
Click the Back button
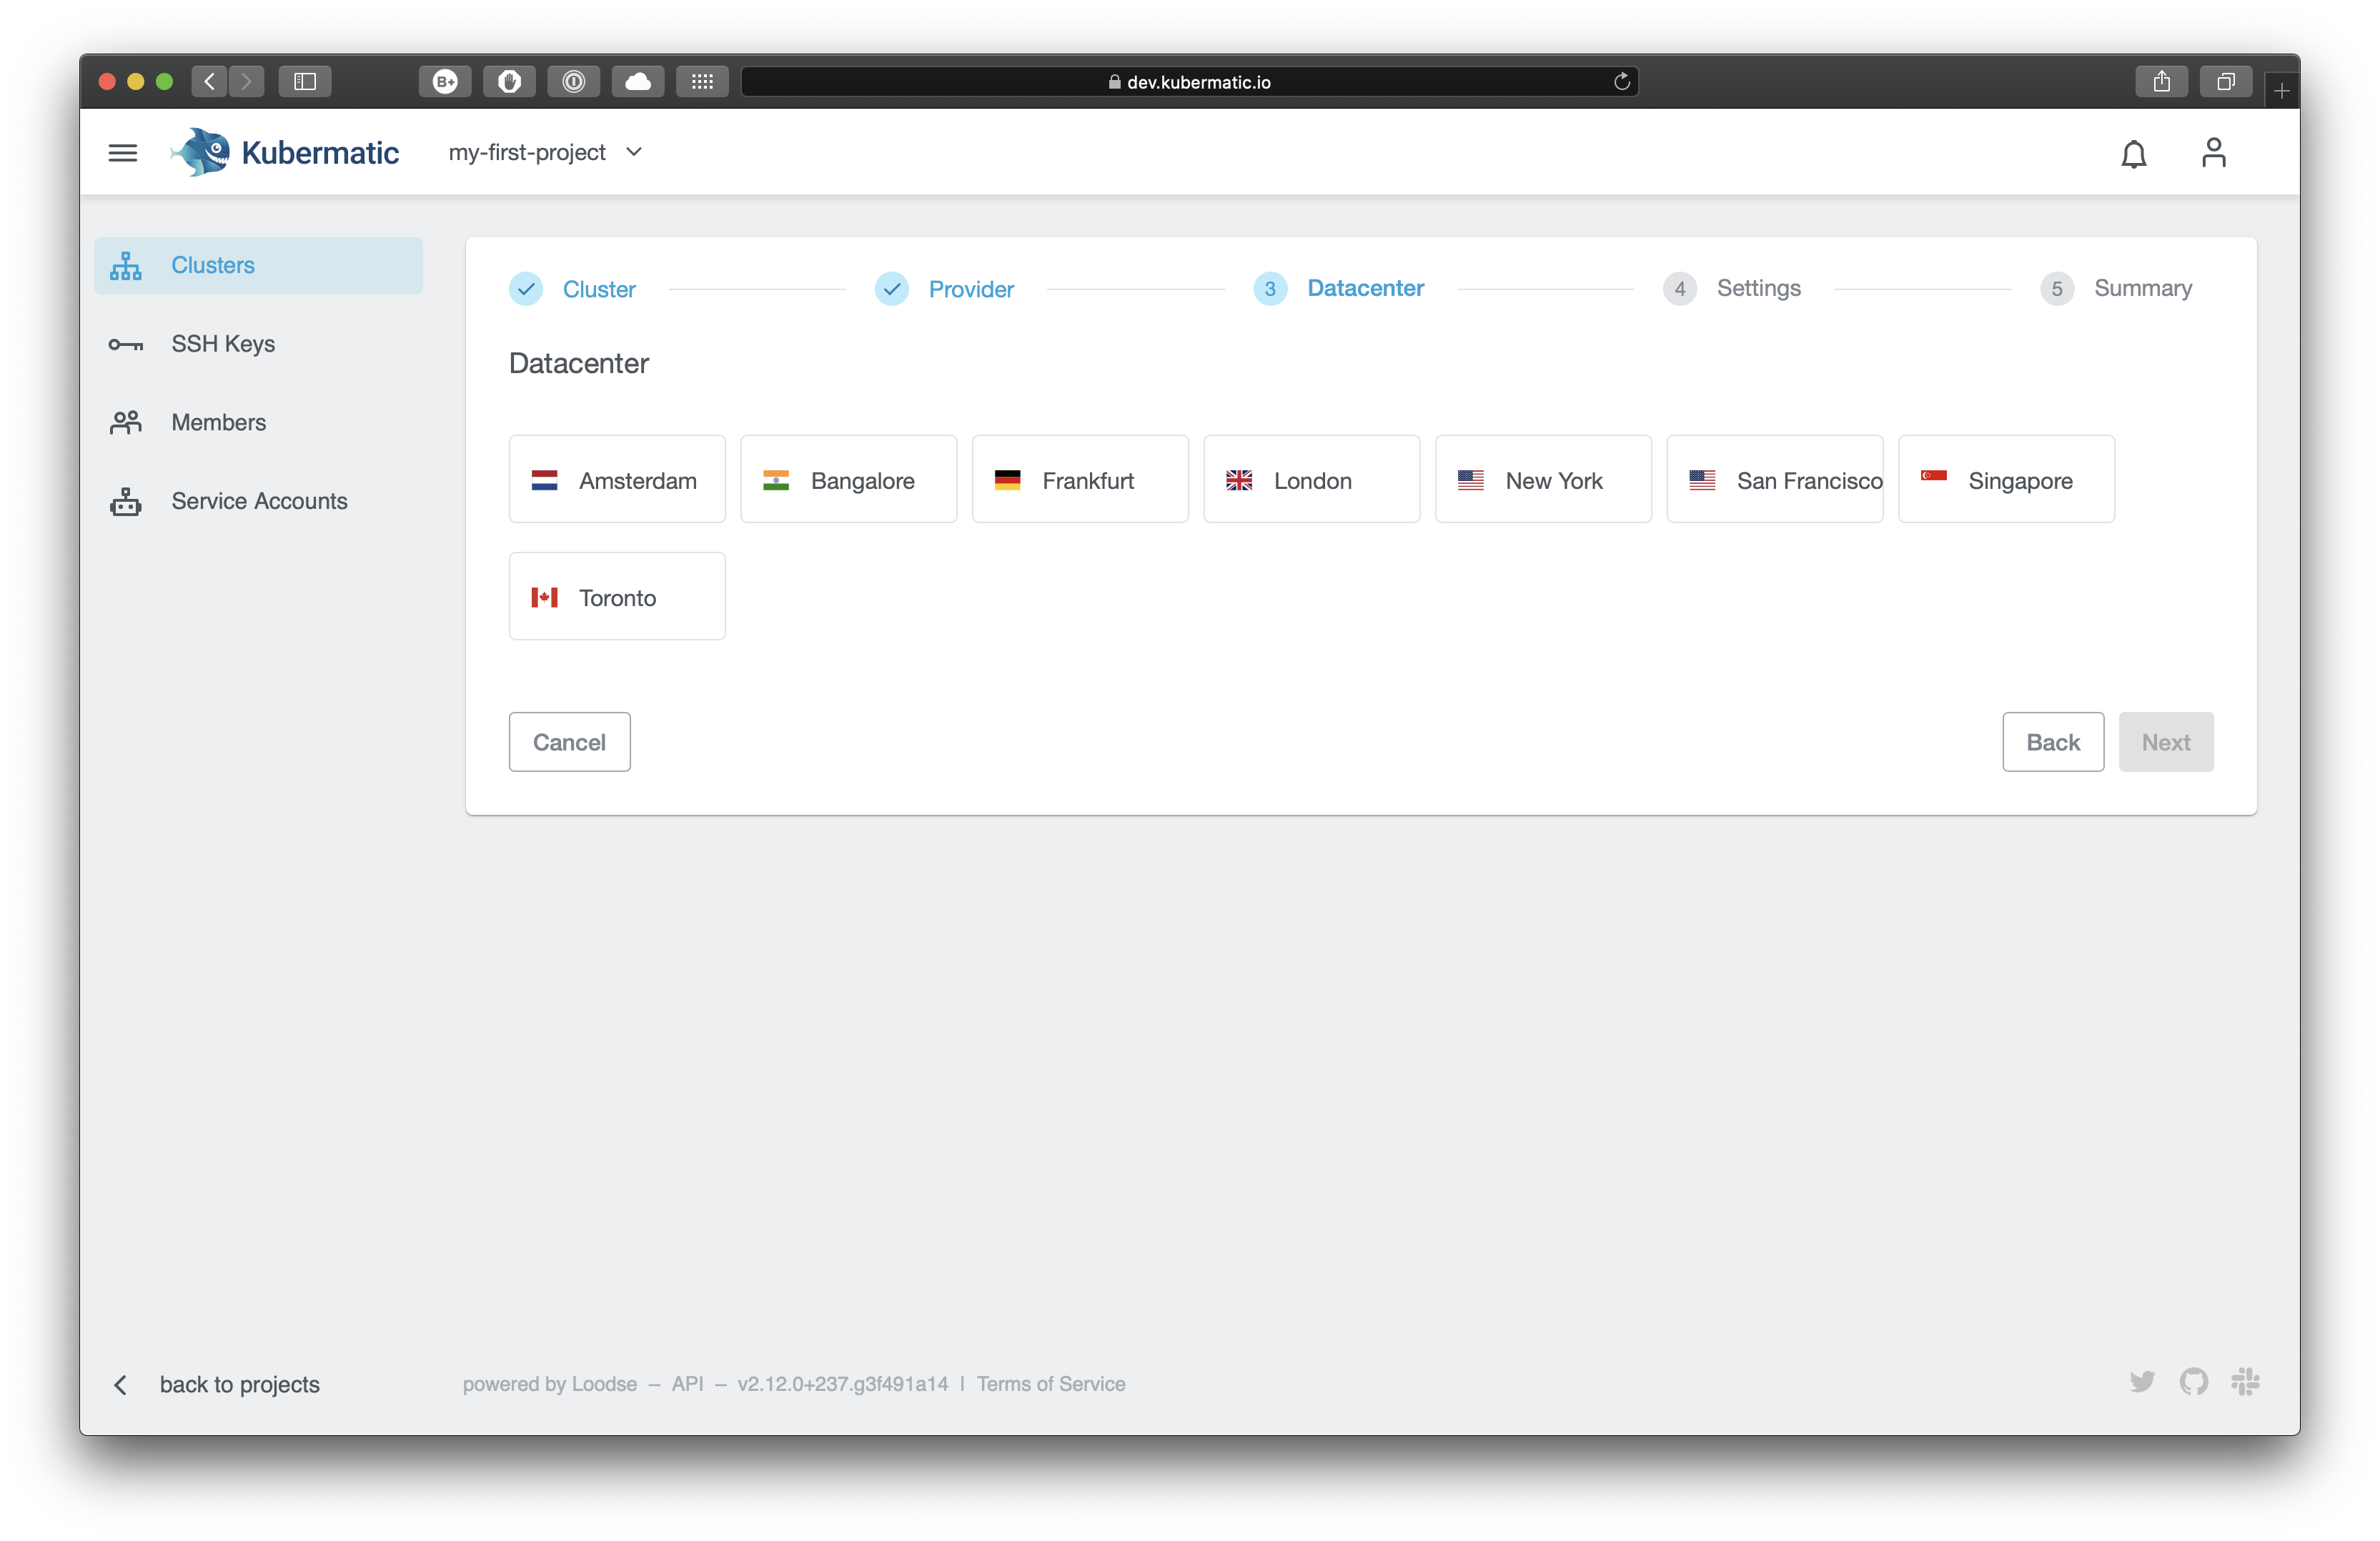pos(2054,741)
